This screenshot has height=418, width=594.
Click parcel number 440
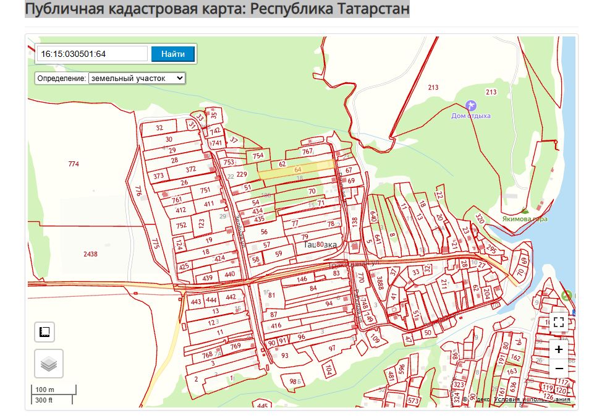pyautogui.click(x=229, y=274)
